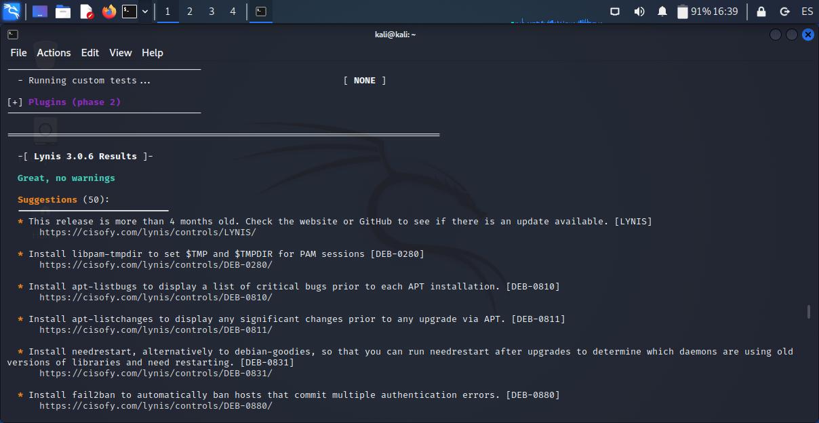This screenshot has width=819, height=423.
Task: Open the DEB-0811 controls URL
Action: click(155, 330)
